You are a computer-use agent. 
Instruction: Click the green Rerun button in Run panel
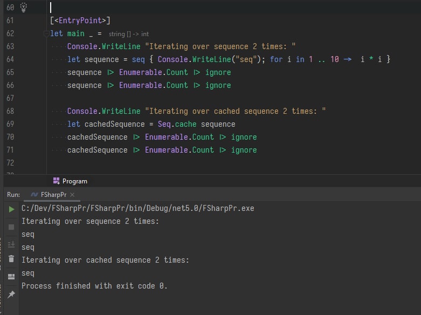click(11, 209)
